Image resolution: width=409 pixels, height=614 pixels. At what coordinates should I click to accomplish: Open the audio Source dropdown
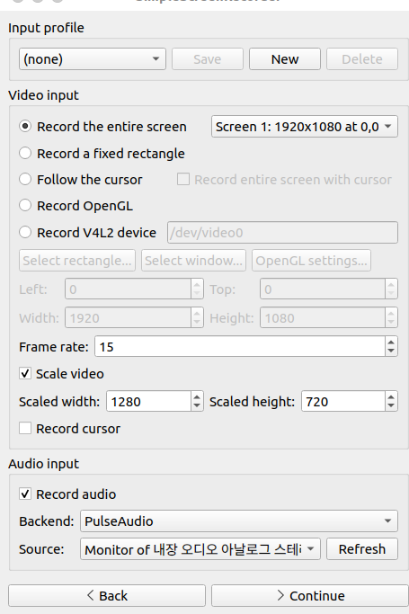point(200,549)
